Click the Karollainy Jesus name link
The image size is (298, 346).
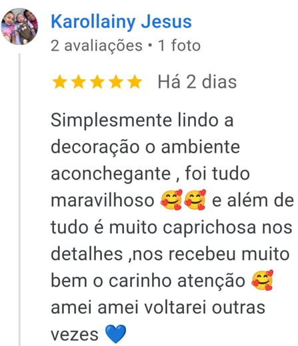[x=121, y=22]
